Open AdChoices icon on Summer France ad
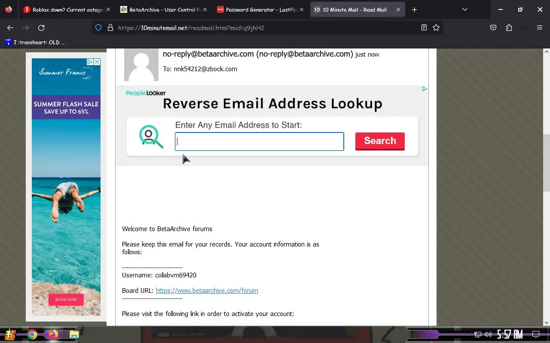550x343 pixels. [x=90, y=62]
